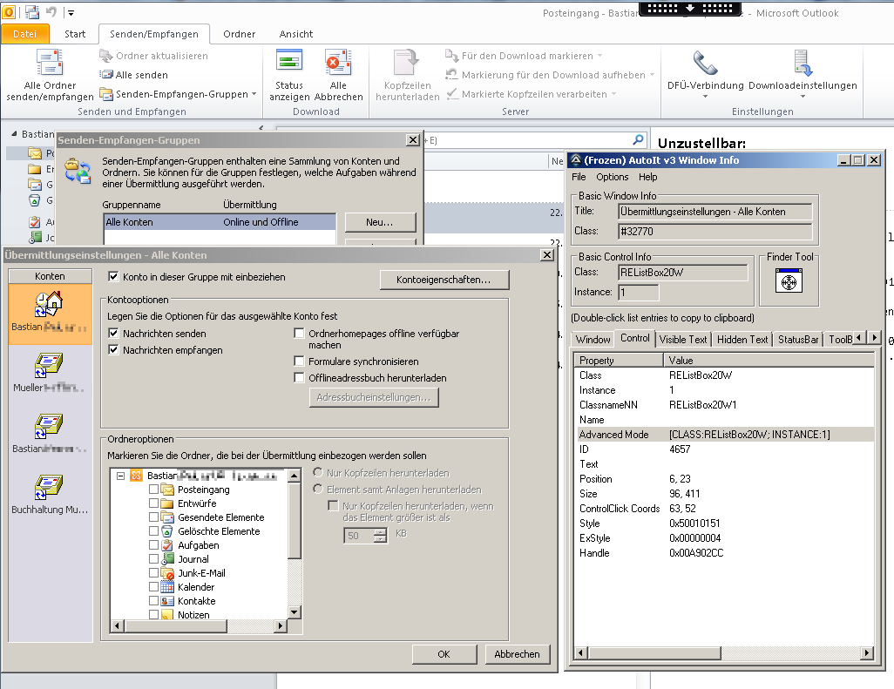Screen dimensions: 894x689
Task: Click the Downloadeinstellungen icon
Action: tap(802, 65)
